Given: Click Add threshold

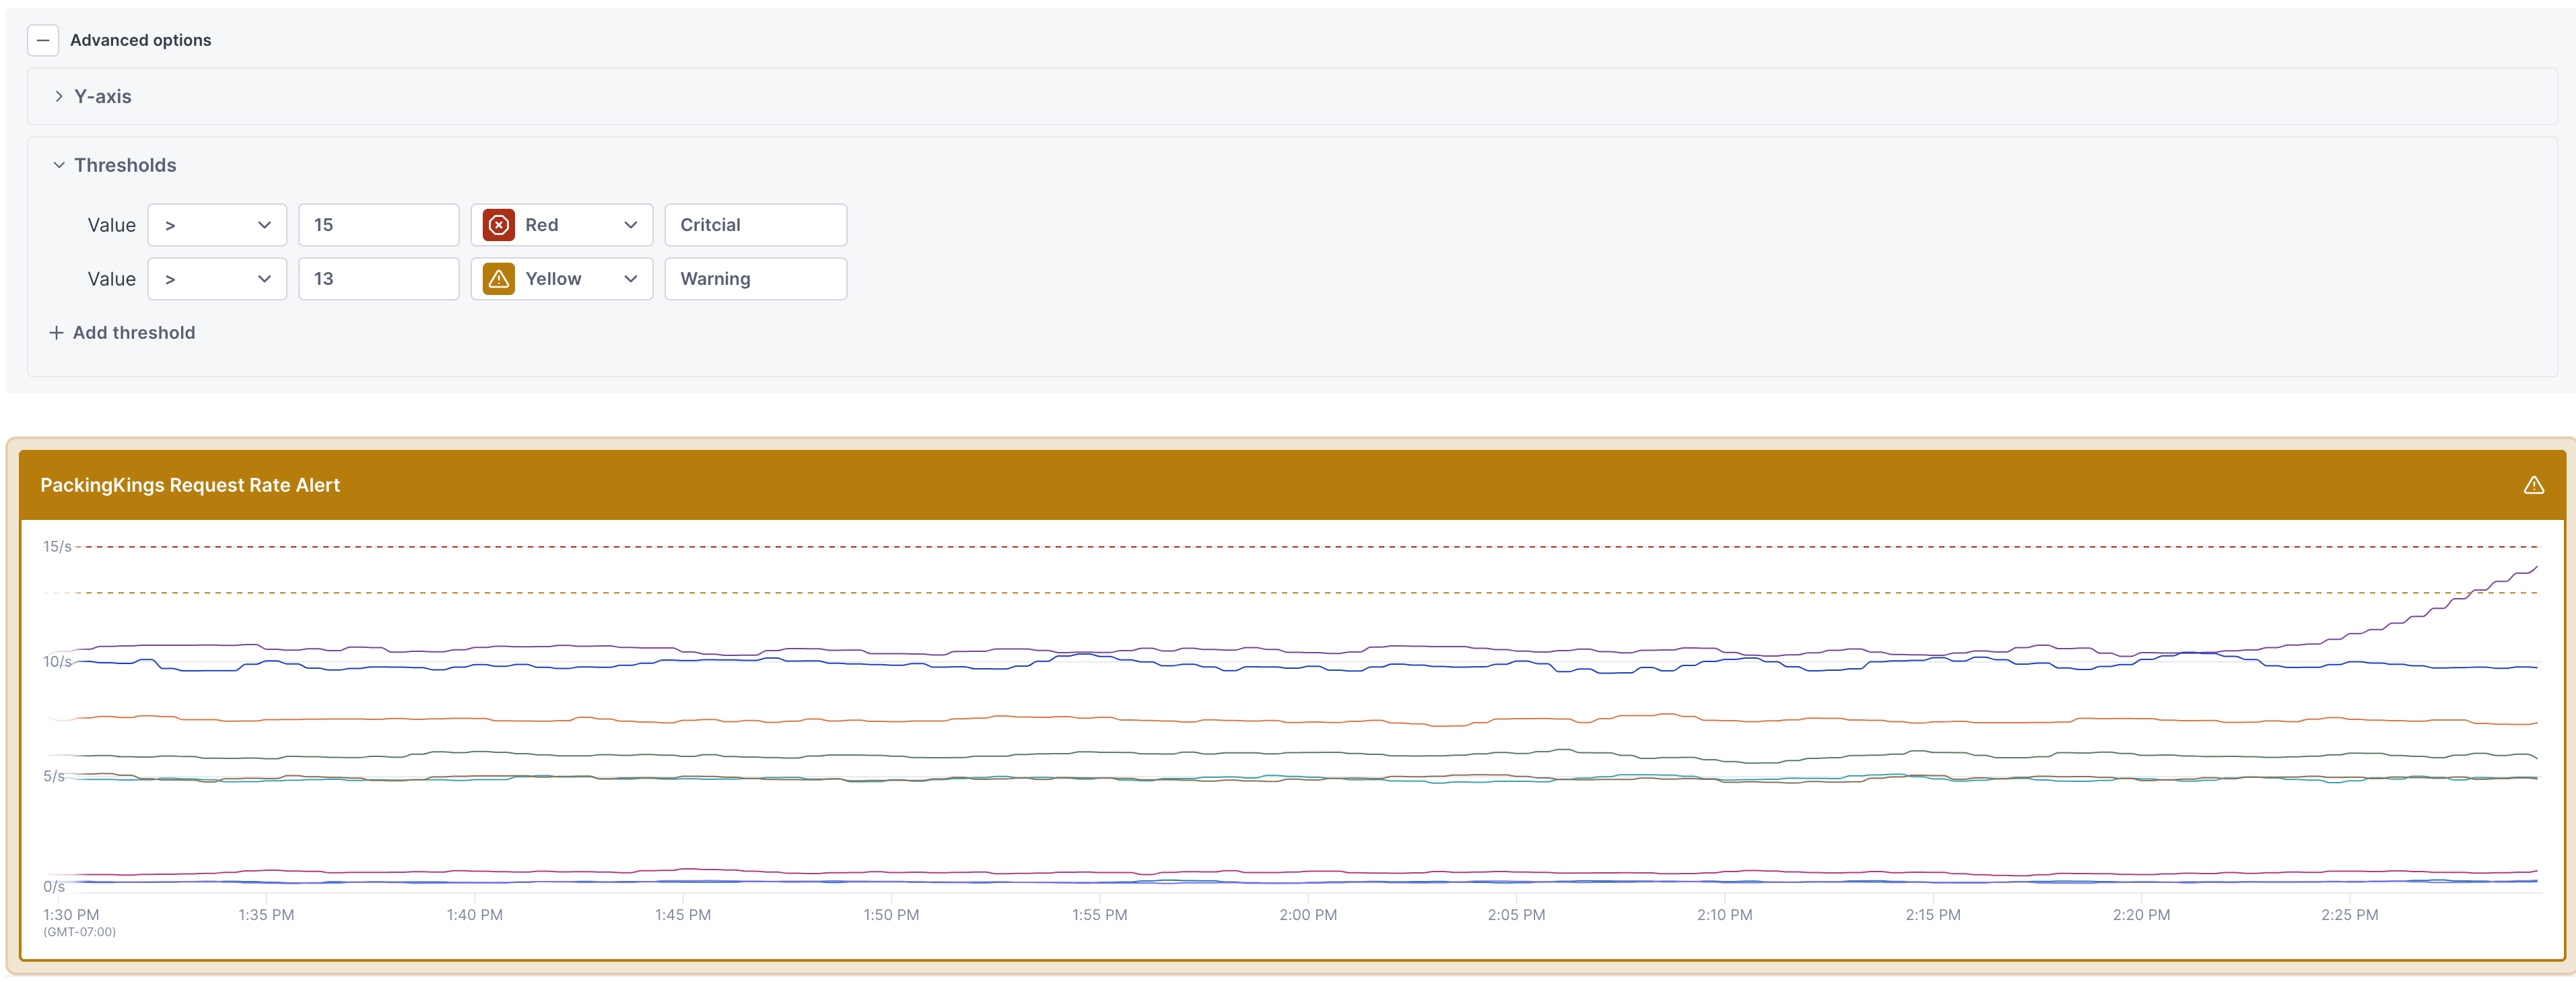Looking at the screenshot, I should tap(133, 332).
